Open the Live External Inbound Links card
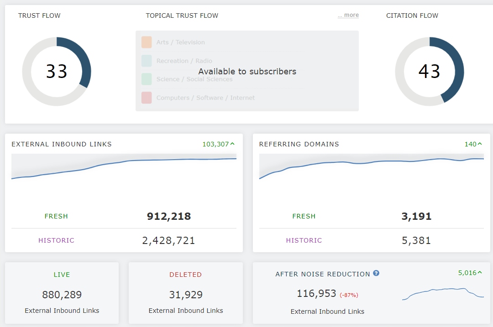Screen dimensions: 493x327 (62, 293)
